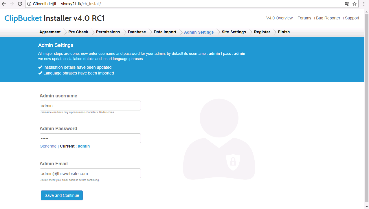Switch to the Database step
Image resolution: width=369 pixels, height=209 pixels.
point(137,32)
